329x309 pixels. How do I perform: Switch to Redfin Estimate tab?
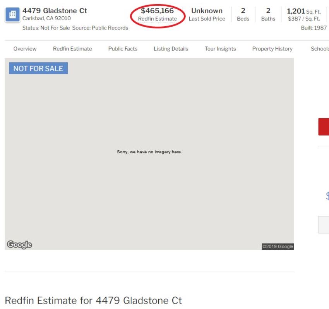pyautogui.click(x=72, y=49)
